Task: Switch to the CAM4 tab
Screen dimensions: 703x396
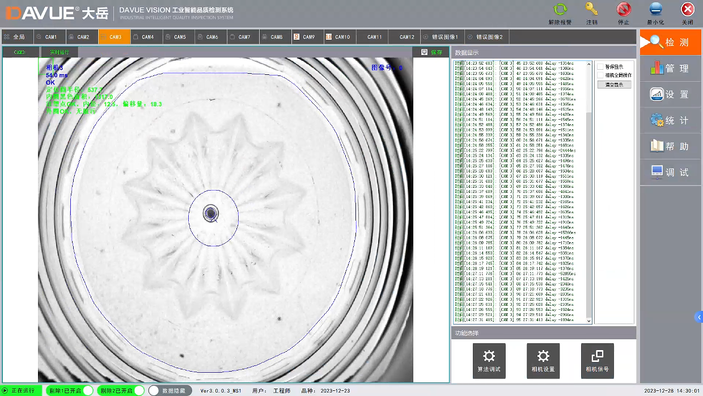Action: click(147, 37)
